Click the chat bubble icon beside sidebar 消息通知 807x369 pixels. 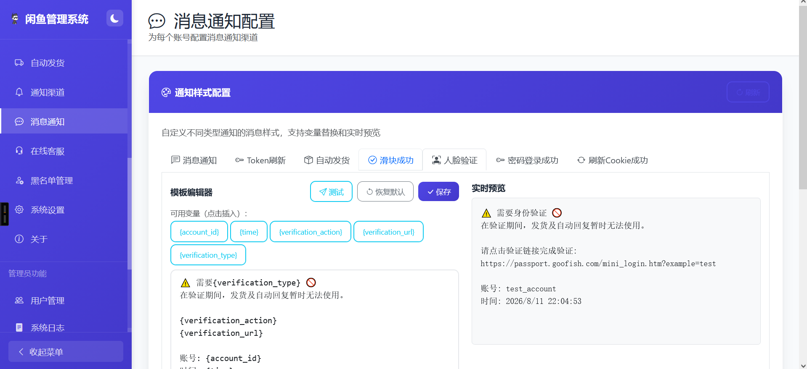[x=19, y=121]
